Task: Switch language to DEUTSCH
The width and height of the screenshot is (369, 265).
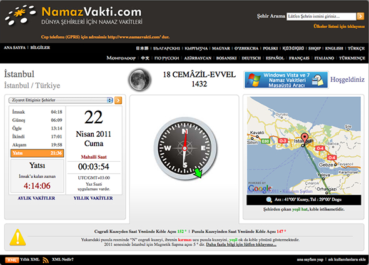Action: (251, 58)
